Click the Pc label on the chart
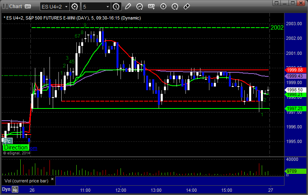 (x=7, y=141)
